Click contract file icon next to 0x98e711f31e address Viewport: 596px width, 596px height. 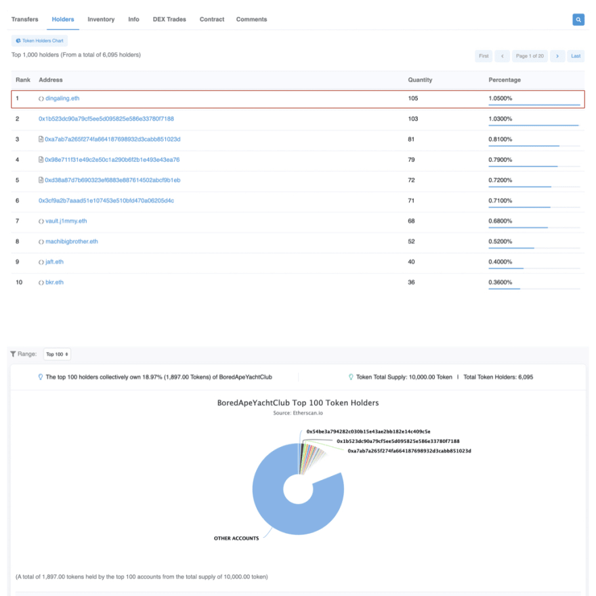point(41,160)
